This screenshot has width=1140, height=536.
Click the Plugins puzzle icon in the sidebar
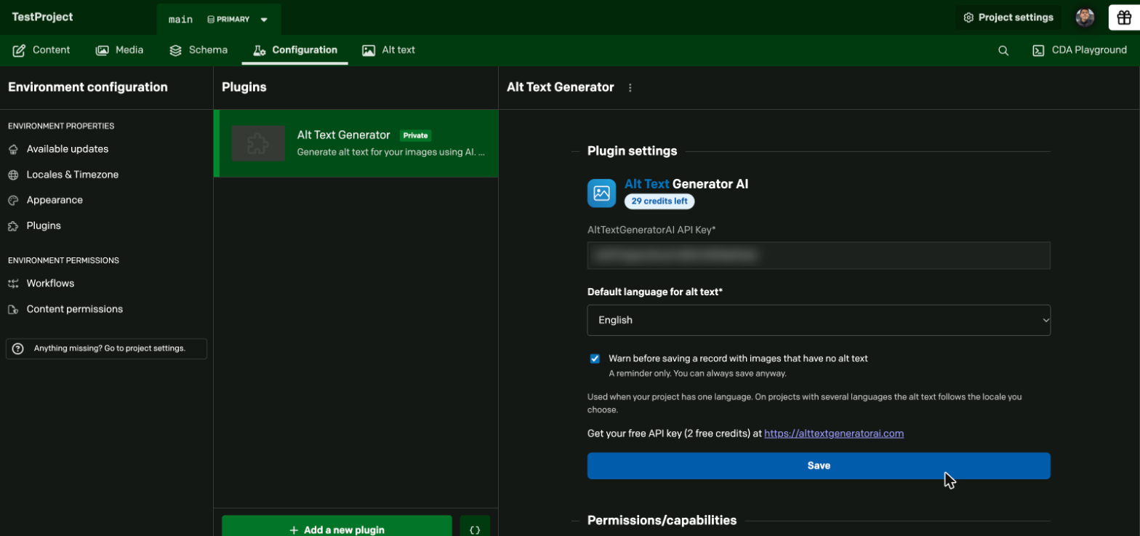[13, 225]
